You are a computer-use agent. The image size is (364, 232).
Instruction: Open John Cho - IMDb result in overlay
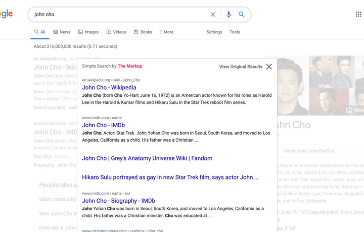tap(103, 125)
